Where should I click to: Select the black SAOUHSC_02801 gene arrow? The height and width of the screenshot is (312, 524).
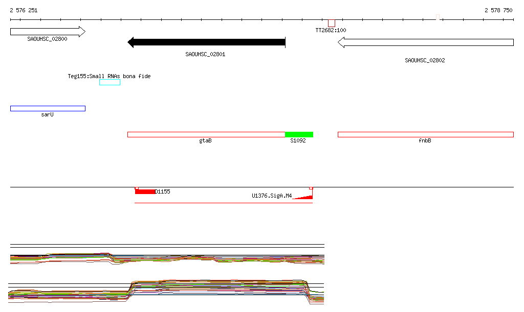(207, 42)
